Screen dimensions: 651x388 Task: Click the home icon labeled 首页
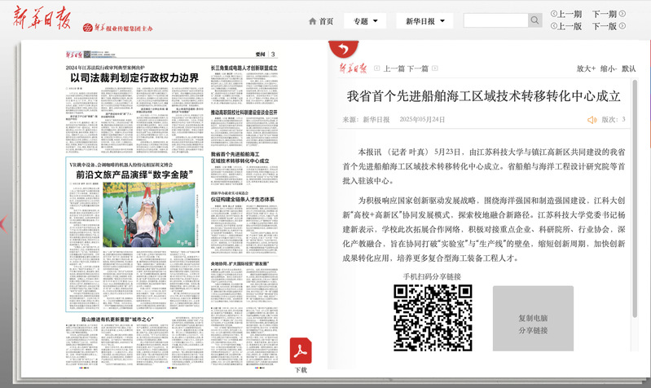coord(321,21)
